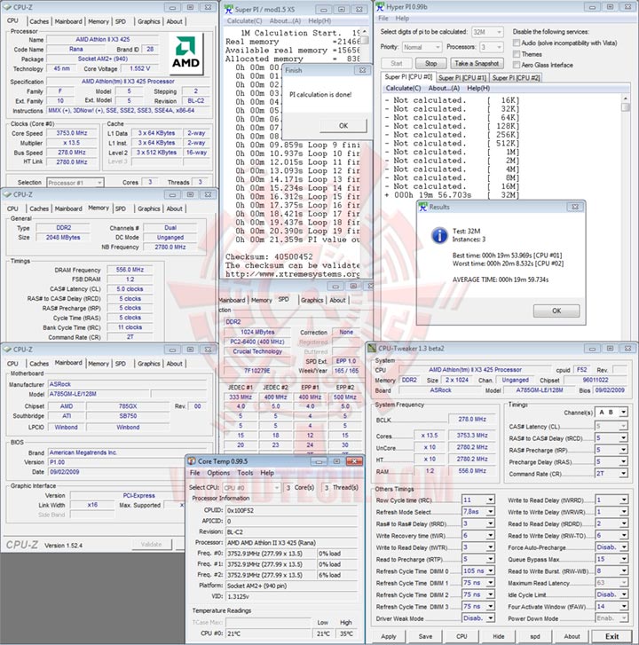Click About button in CPU-Tweaker
Viewport: 639px width, 645px height.
(x=572, y=636)
